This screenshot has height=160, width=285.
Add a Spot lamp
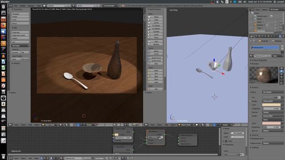click(x=155, y=76)
